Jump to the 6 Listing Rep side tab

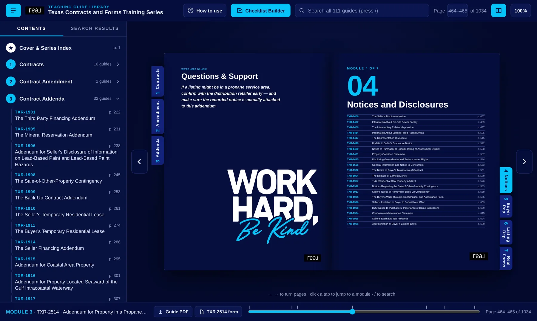coord(506,232)
